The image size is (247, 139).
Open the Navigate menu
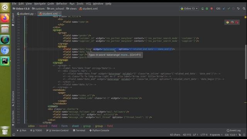tap(40, 3)
